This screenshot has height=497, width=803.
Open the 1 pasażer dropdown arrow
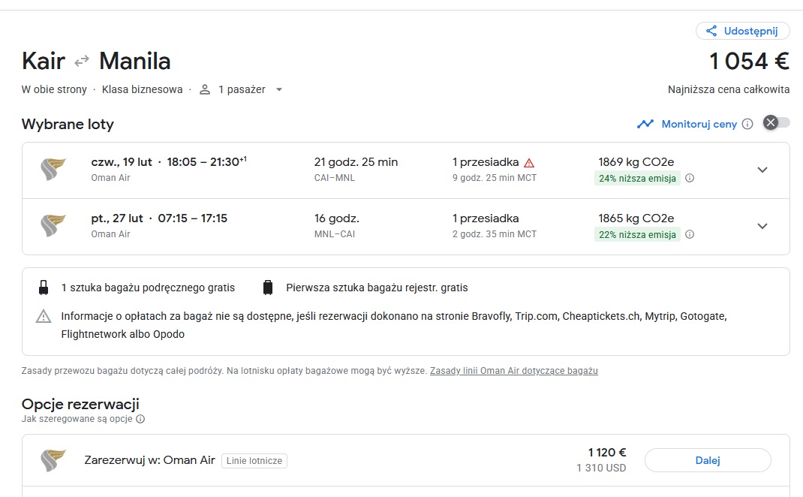pos(279,89)
